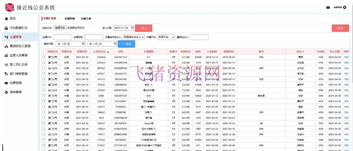The image size is (353, 151).
Task: Click the 粉丝 column header
Action: pyautogui.click(x=198, y=52)
